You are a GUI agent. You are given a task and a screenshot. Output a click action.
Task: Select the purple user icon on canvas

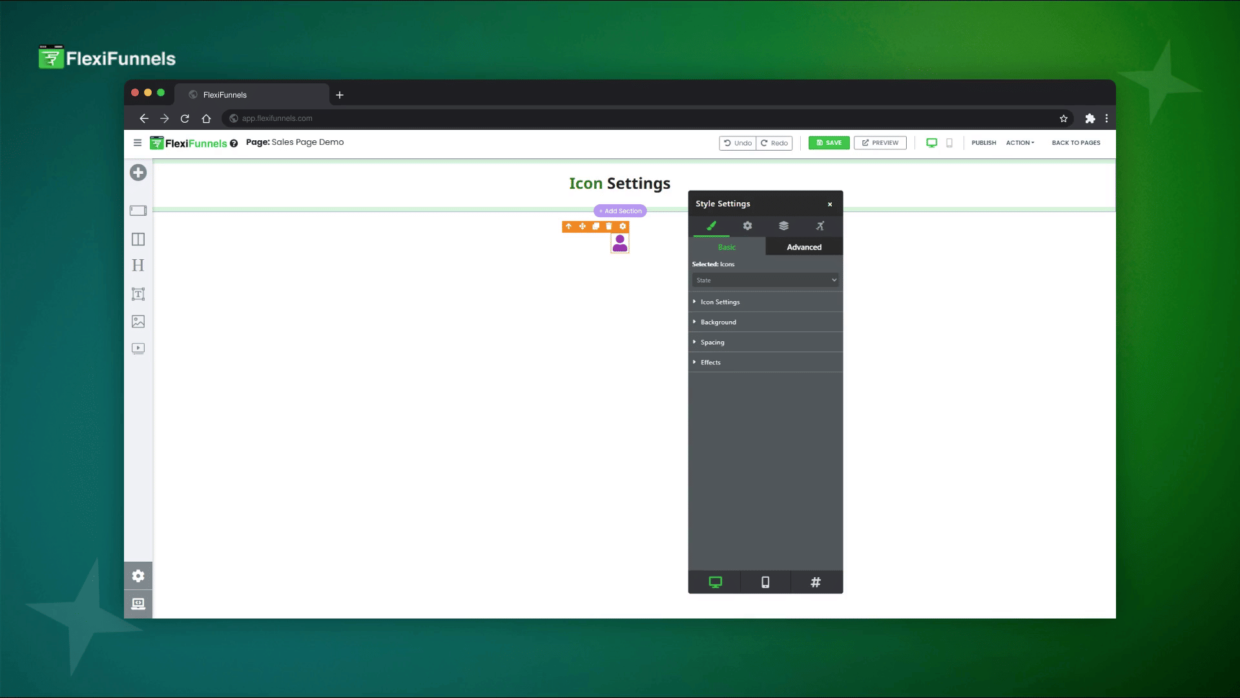[x=620, y=244]
